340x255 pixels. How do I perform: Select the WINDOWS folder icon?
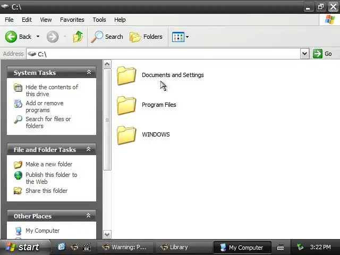click(x=126, y=135)
